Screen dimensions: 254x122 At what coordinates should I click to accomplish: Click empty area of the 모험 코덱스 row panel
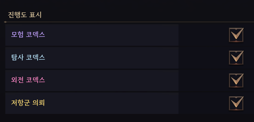pos(112,35)
